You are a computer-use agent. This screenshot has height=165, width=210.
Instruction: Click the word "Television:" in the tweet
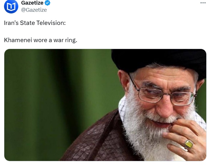tap(51, 23)
